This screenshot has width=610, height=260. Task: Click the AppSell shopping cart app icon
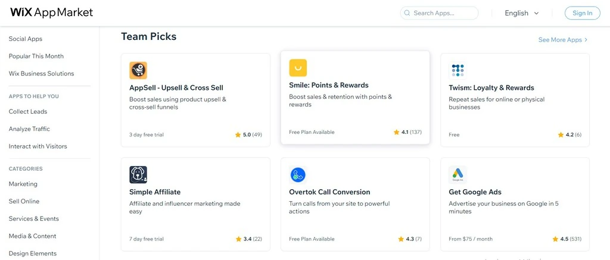(138, 71)
